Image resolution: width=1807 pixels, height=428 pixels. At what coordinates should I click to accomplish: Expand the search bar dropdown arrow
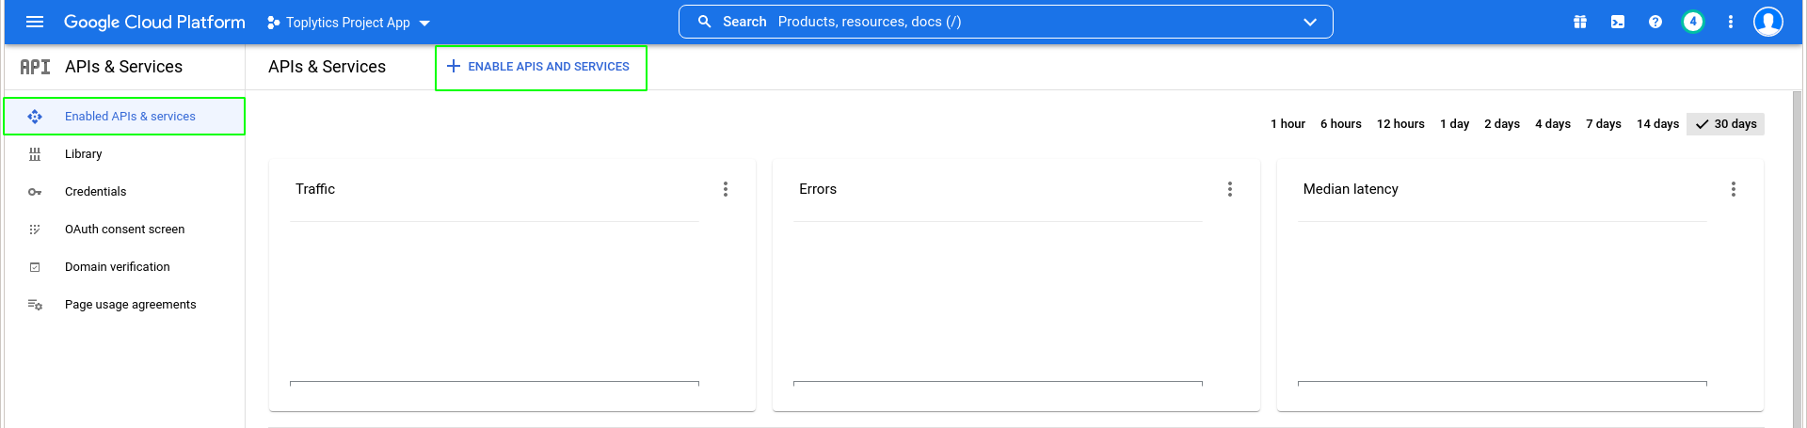click(1310, 22)
